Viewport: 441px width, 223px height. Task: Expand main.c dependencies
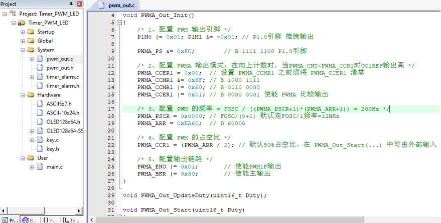pos(32,167)
